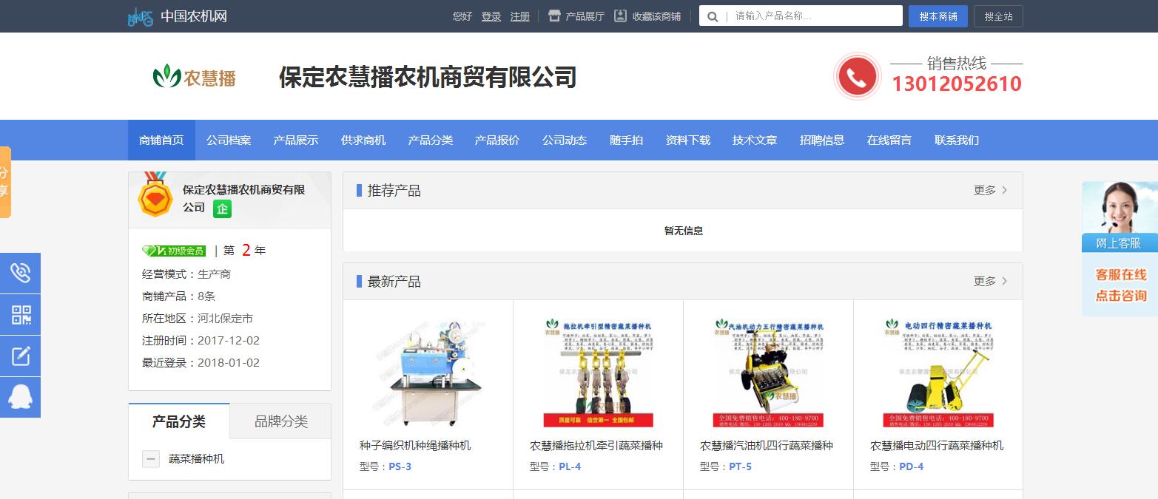Click the 客服在线 点击咨询 consult button

(1120, 285)
